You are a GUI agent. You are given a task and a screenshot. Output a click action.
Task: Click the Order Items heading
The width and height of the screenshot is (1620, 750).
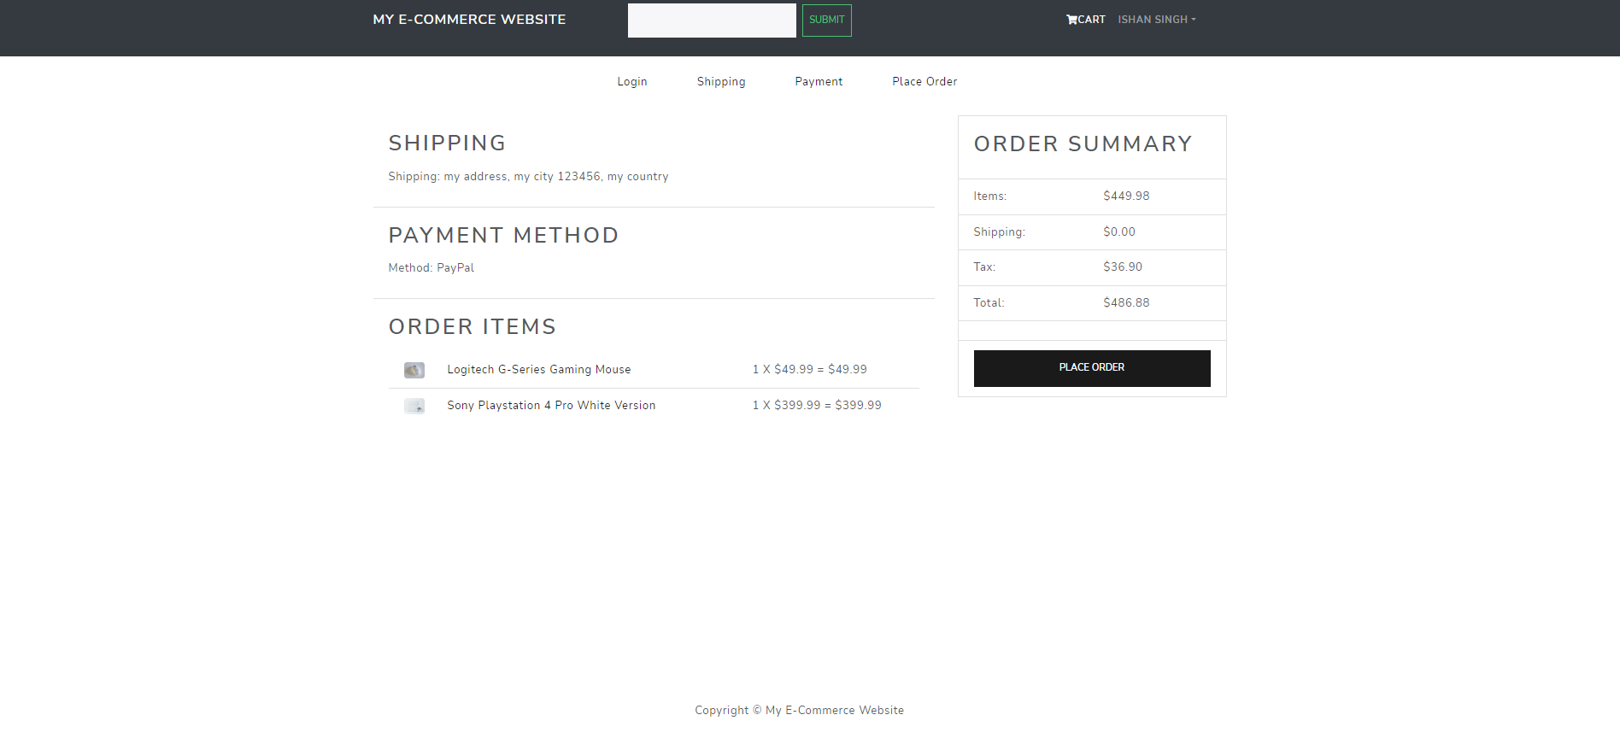click(x=472, y=327)
